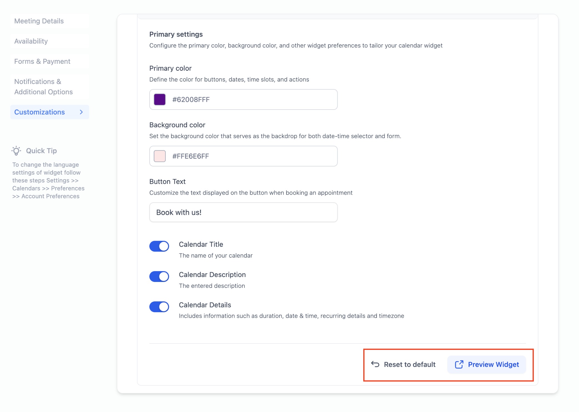Viewport: 579px width, 412px height.
Task: Click the #FFE6E6FF background hex field
Action: coord(250,156)
